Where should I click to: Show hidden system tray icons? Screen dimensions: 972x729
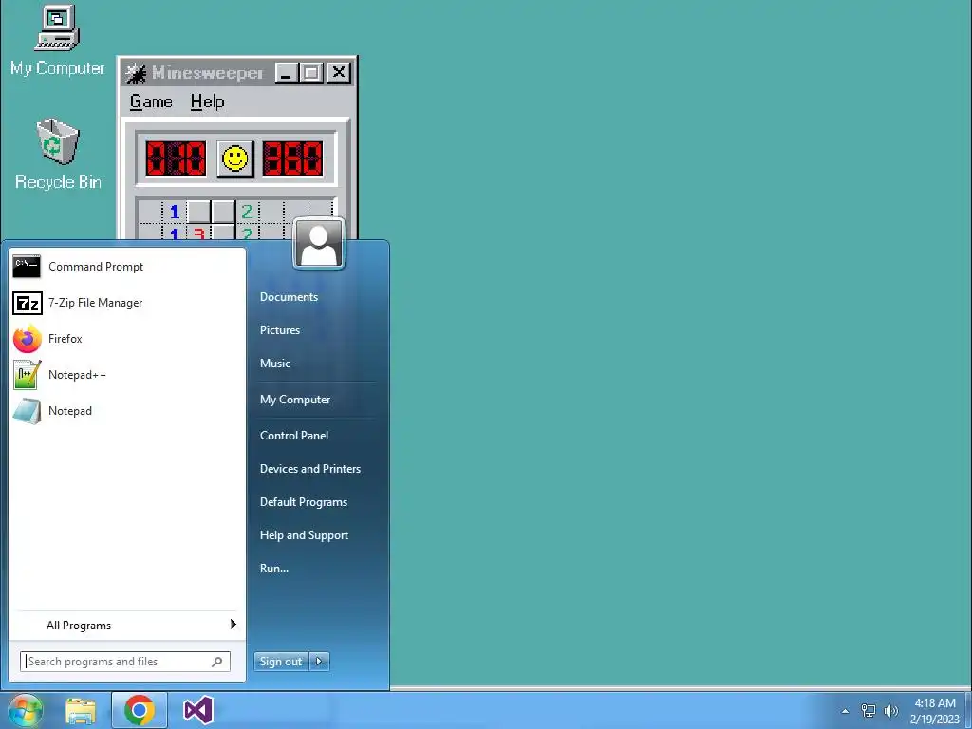click(x=845, y=711)
